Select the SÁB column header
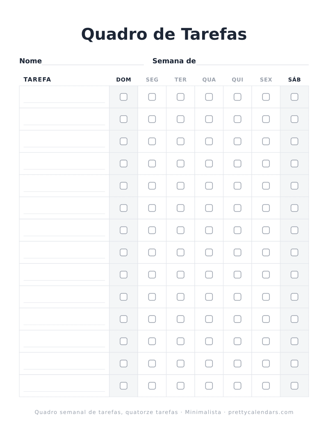Screen dimensions: 328x425 click(x=294, y=80)
